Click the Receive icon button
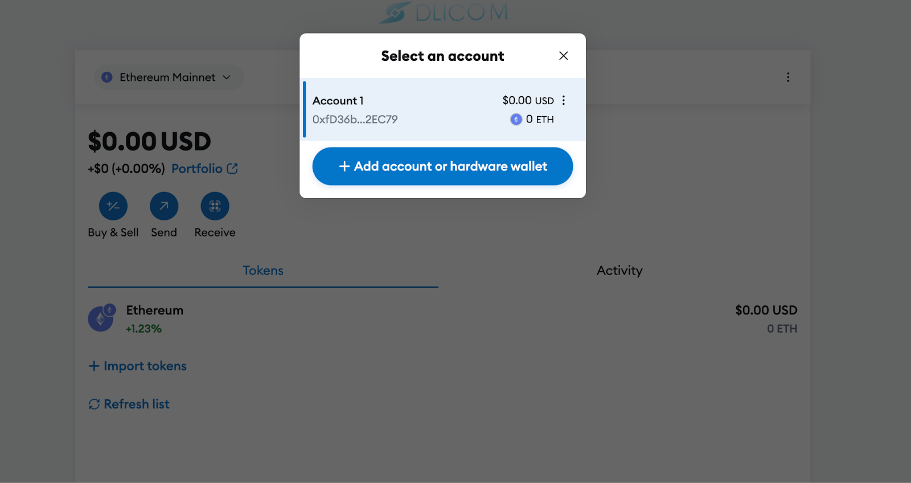911x483 pixels. (x=215, y=206)
